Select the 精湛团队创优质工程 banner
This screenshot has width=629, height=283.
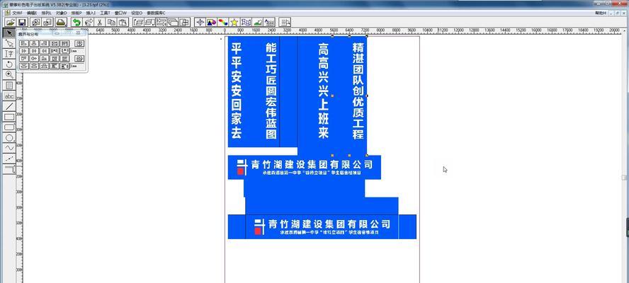pos(358,91)
